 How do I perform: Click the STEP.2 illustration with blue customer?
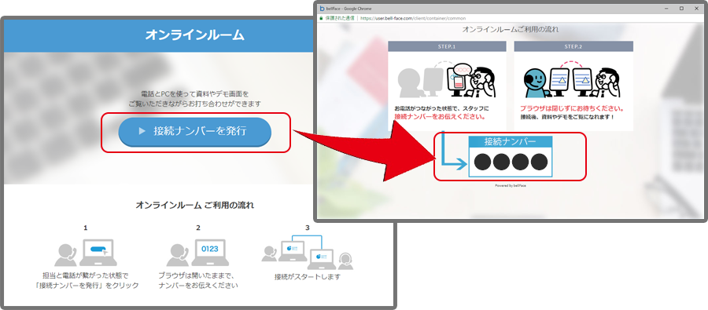(x=572, y=80)
